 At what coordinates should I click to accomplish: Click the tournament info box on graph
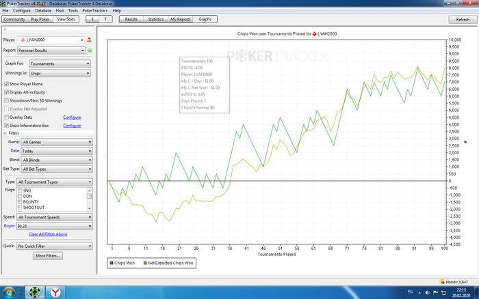point(205,85)
